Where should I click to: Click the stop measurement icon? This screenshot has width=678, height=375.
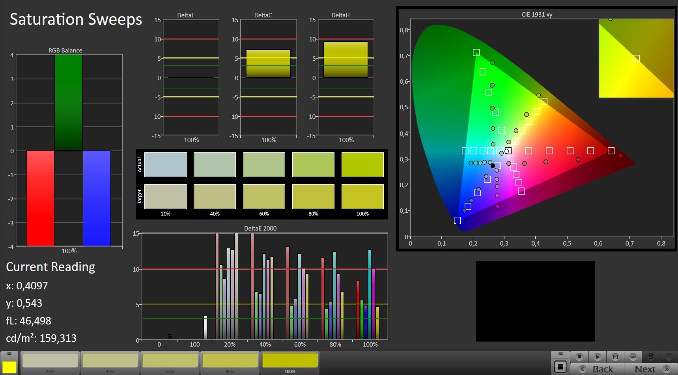pos(579,357)
